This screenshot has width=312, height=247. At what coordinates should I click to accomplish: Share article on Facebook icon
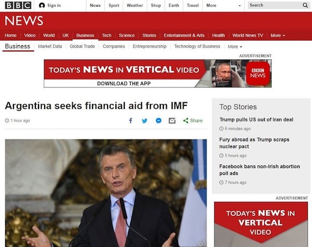coord(131,120)
